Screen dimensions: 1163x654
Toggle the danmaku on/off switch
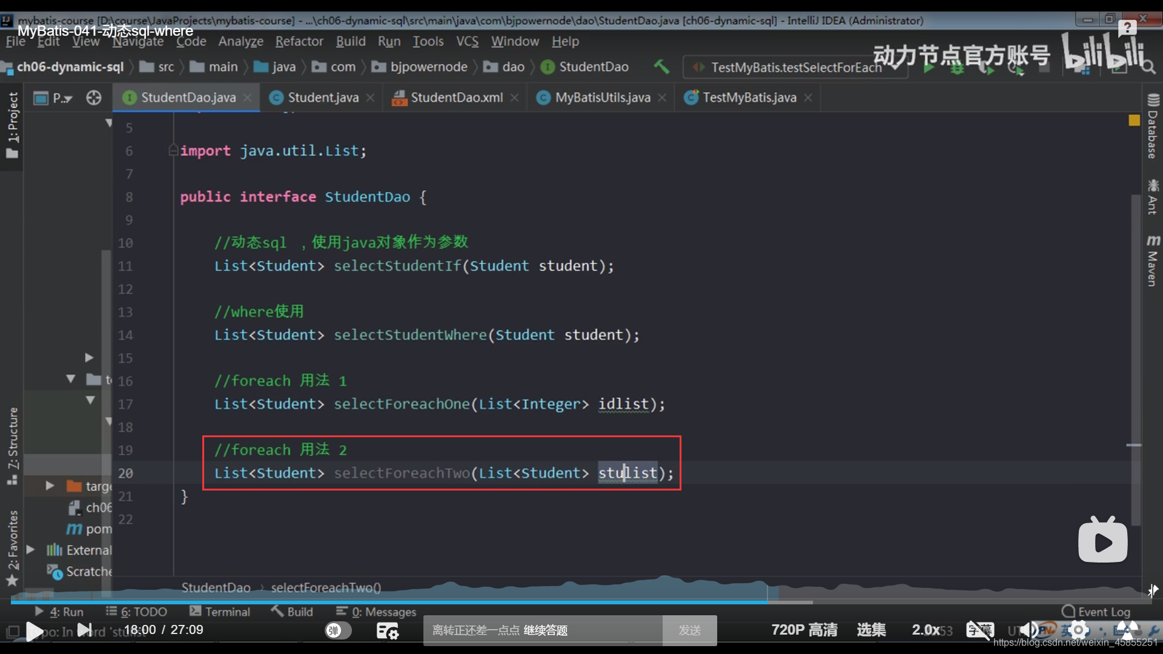pos(338,630)
